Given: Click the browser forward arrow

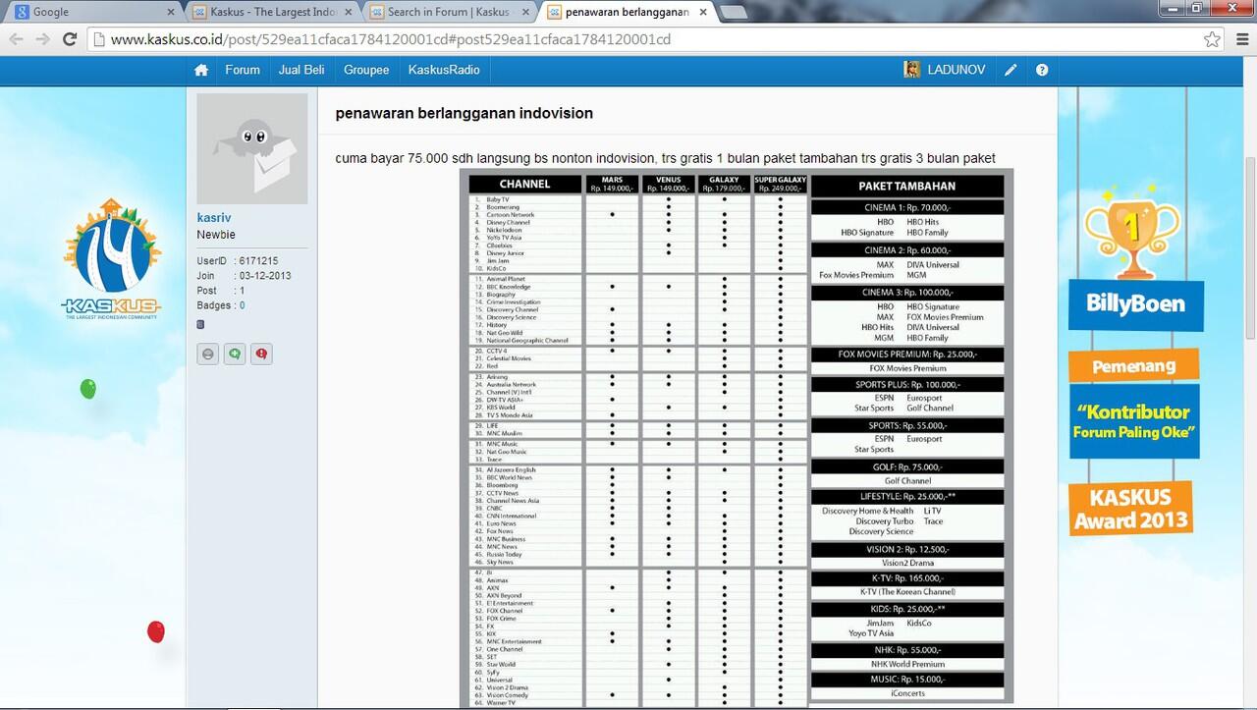Looking at the screenshot, I should click(42, 39).
